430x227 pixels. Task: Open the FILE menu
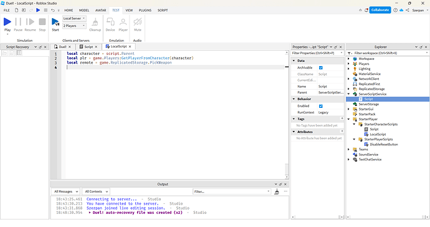7,10
